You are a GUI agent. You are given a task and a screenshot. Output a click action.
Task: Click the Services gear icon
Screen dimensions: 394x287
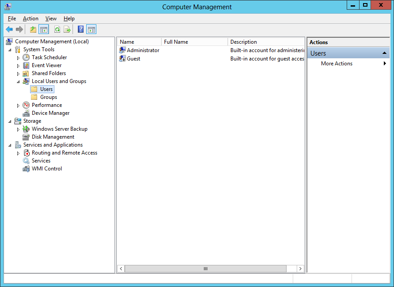point(26,161)
